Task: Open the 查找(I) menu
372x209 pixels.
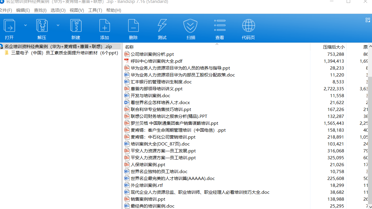Action: 40,10
